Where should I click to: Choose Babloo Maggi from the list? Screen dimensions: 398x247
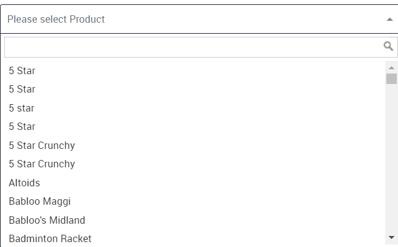[194, 202]
